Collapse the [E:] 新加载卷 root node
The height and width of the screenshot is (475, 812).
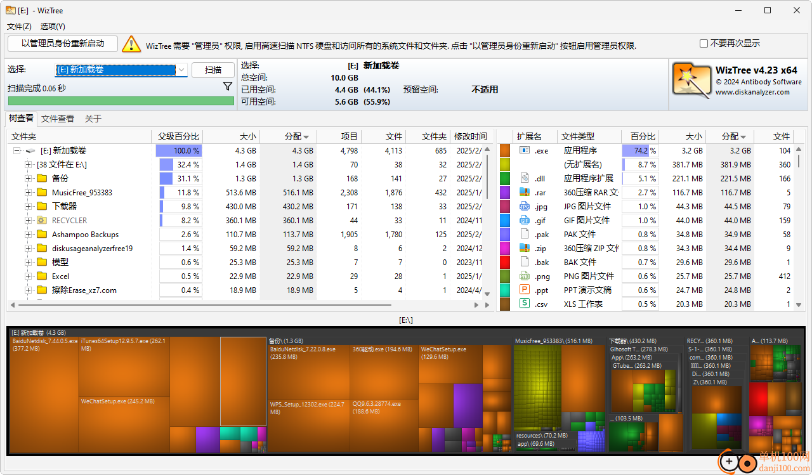coord(17,151)
